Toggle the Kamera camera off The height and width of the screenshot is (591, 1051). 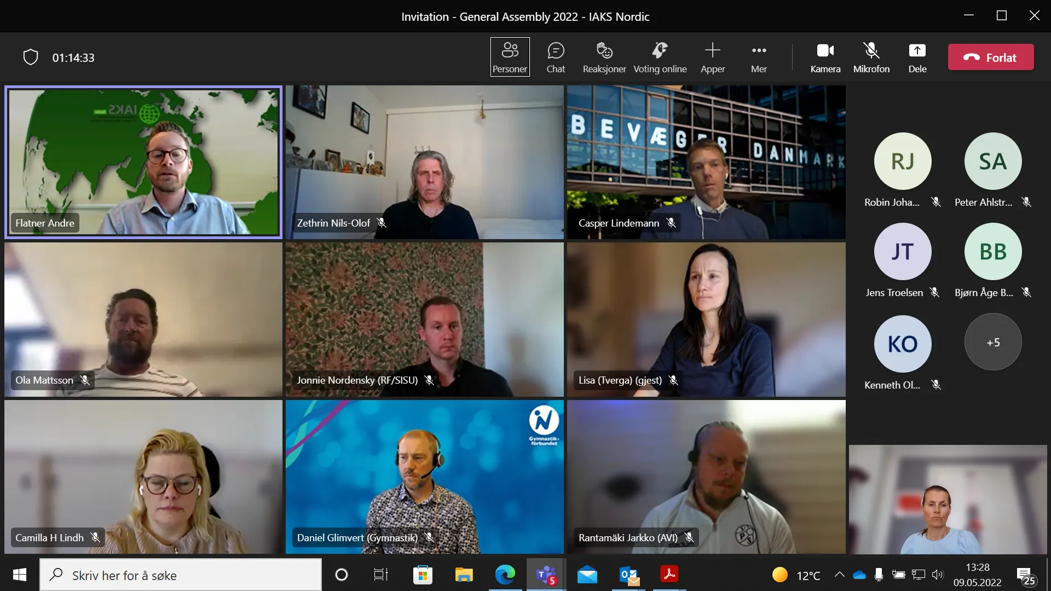[x=825, y=57]
